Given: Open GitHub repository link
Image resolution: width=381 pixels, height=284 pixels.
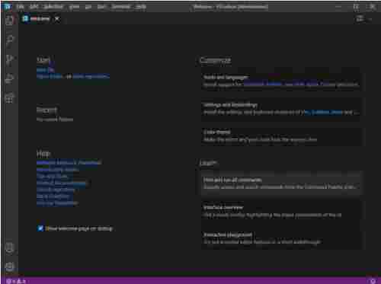Looking at the screenshot, I should [x=56, y=190].
